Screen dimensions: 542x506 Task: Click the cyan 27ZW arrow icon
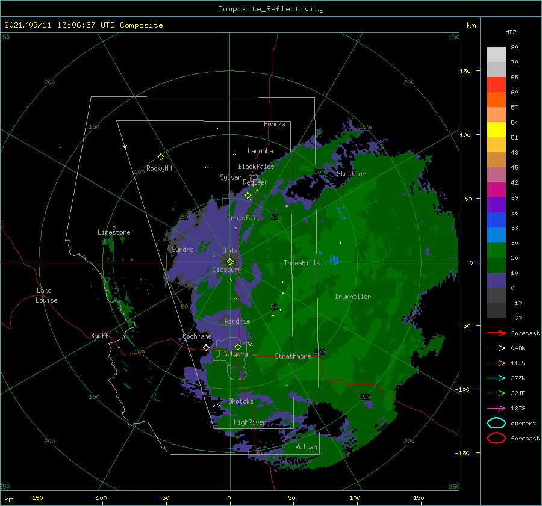tap(496, 378)
